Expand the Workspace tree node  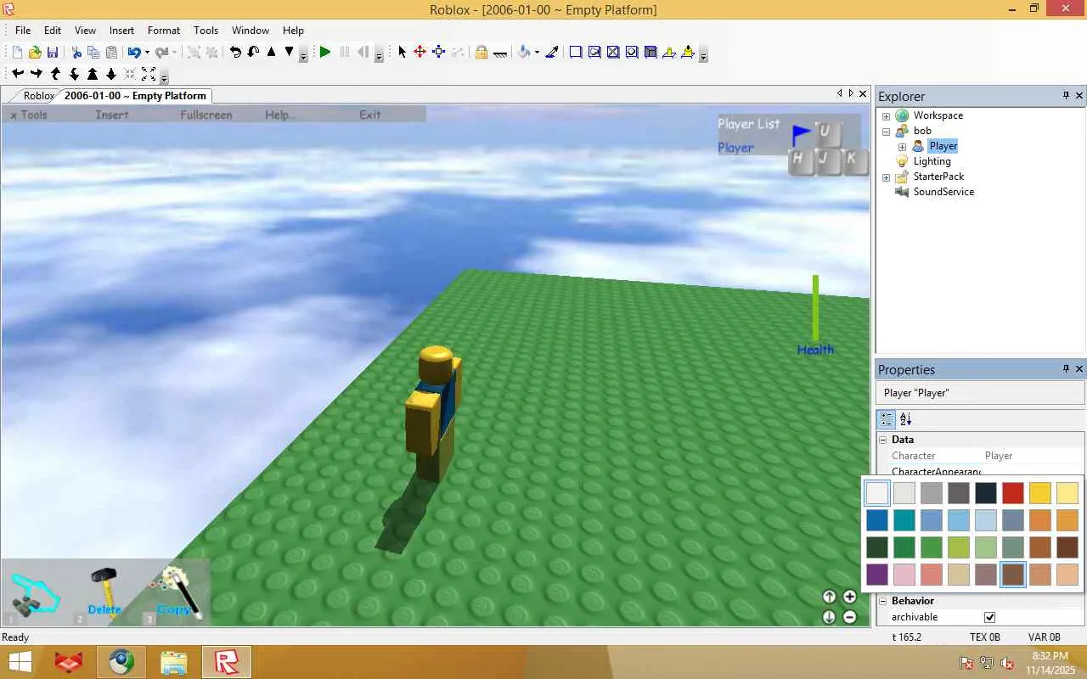(x=886, y=115)
